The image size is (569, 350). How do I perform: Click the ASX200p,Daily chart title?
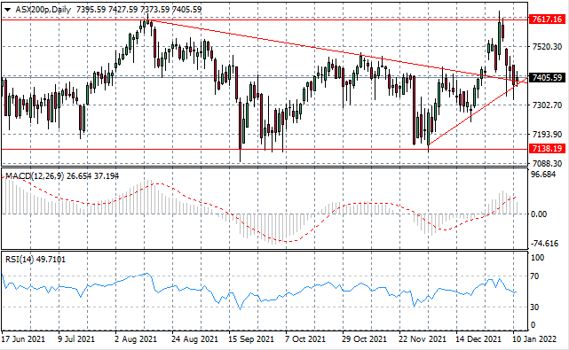(43, 10)
